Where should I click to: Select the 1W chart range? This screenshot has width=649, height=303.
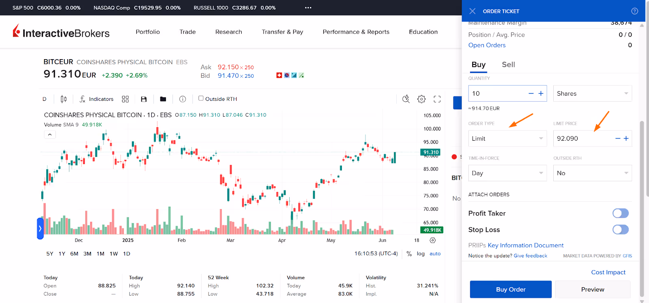(x=114, y=254)
